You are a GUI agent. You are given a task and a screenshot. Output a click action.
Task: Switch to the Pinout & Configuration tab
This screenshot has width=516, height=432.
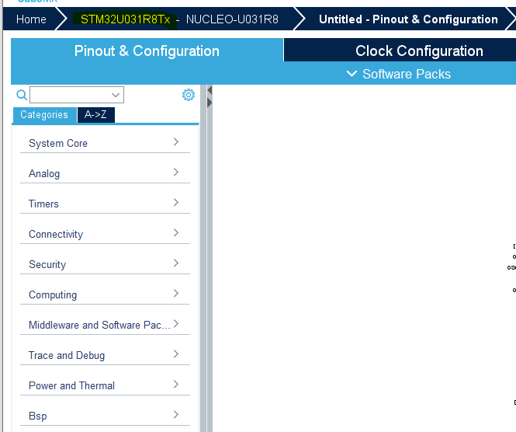(x=147, y=51)
